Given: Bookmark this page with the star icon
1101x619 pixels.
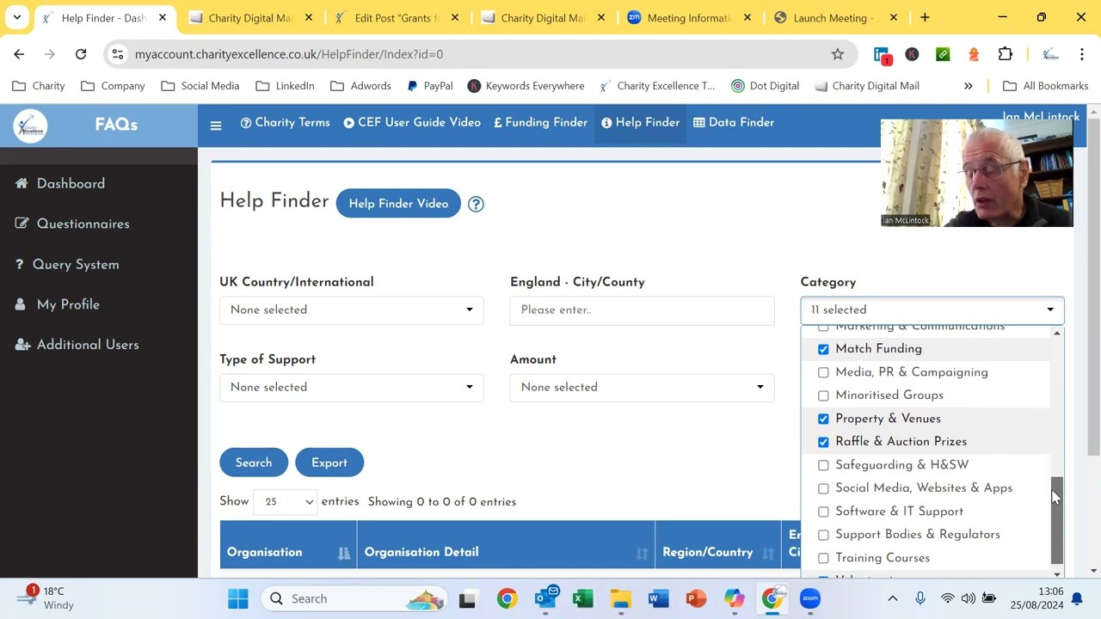Looking at the screenshot, I should coord(838,54).
